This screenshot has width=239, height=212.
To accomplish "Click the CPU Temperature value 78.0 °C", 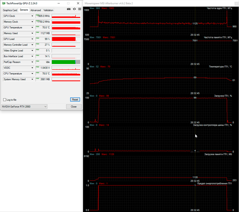I will [43, 73].
